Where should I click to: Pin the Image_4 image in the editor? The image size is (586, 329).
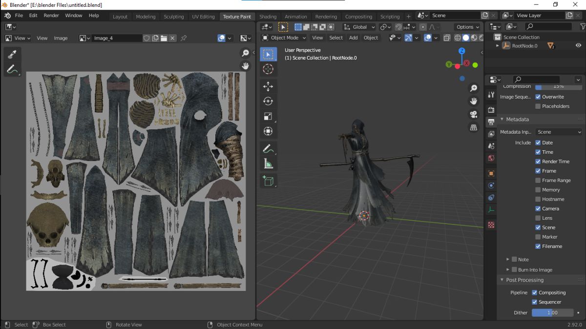(x=184, y=38)
